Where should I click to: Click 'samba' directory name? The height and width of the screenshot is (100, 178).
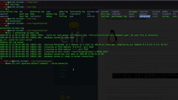tap(165, 12)
